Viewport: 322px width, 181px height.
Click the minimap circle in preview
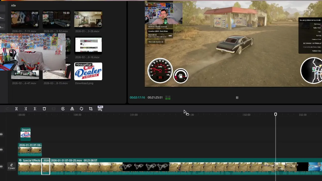point(312,70)
